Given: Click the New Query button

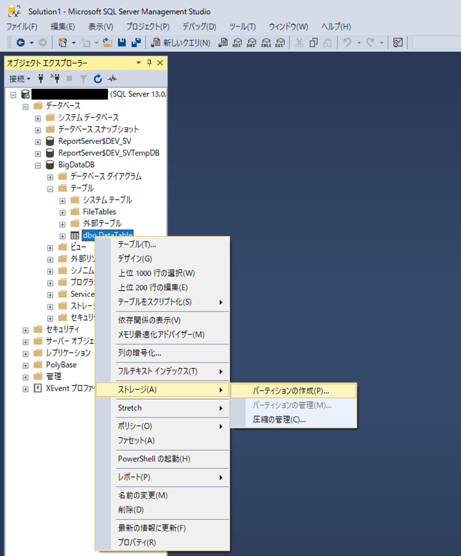Looking at the screenshot, I should coord(180,43).
